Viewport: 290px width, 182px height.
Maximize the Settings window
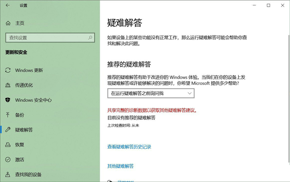[x=268, y=5]
